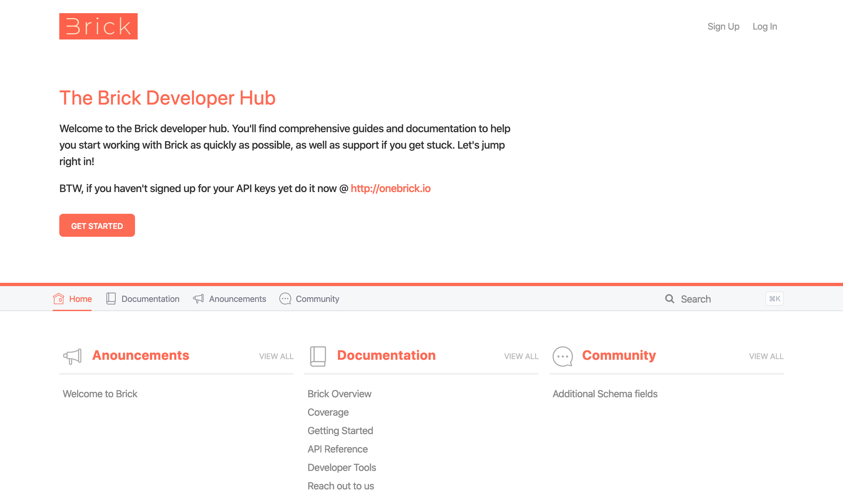Switch to the Anouncements tab
843x490 pixels.
click(230, 299)
